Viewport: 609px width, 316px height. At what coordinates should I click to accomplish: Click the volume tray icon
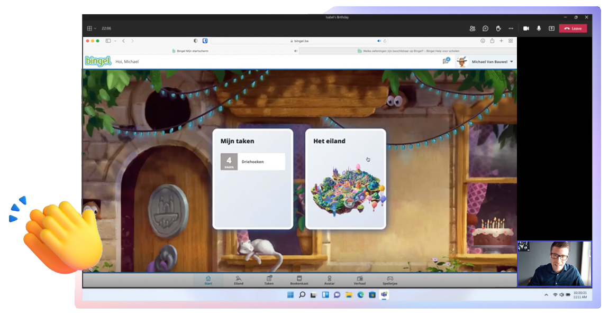[561, 295]
